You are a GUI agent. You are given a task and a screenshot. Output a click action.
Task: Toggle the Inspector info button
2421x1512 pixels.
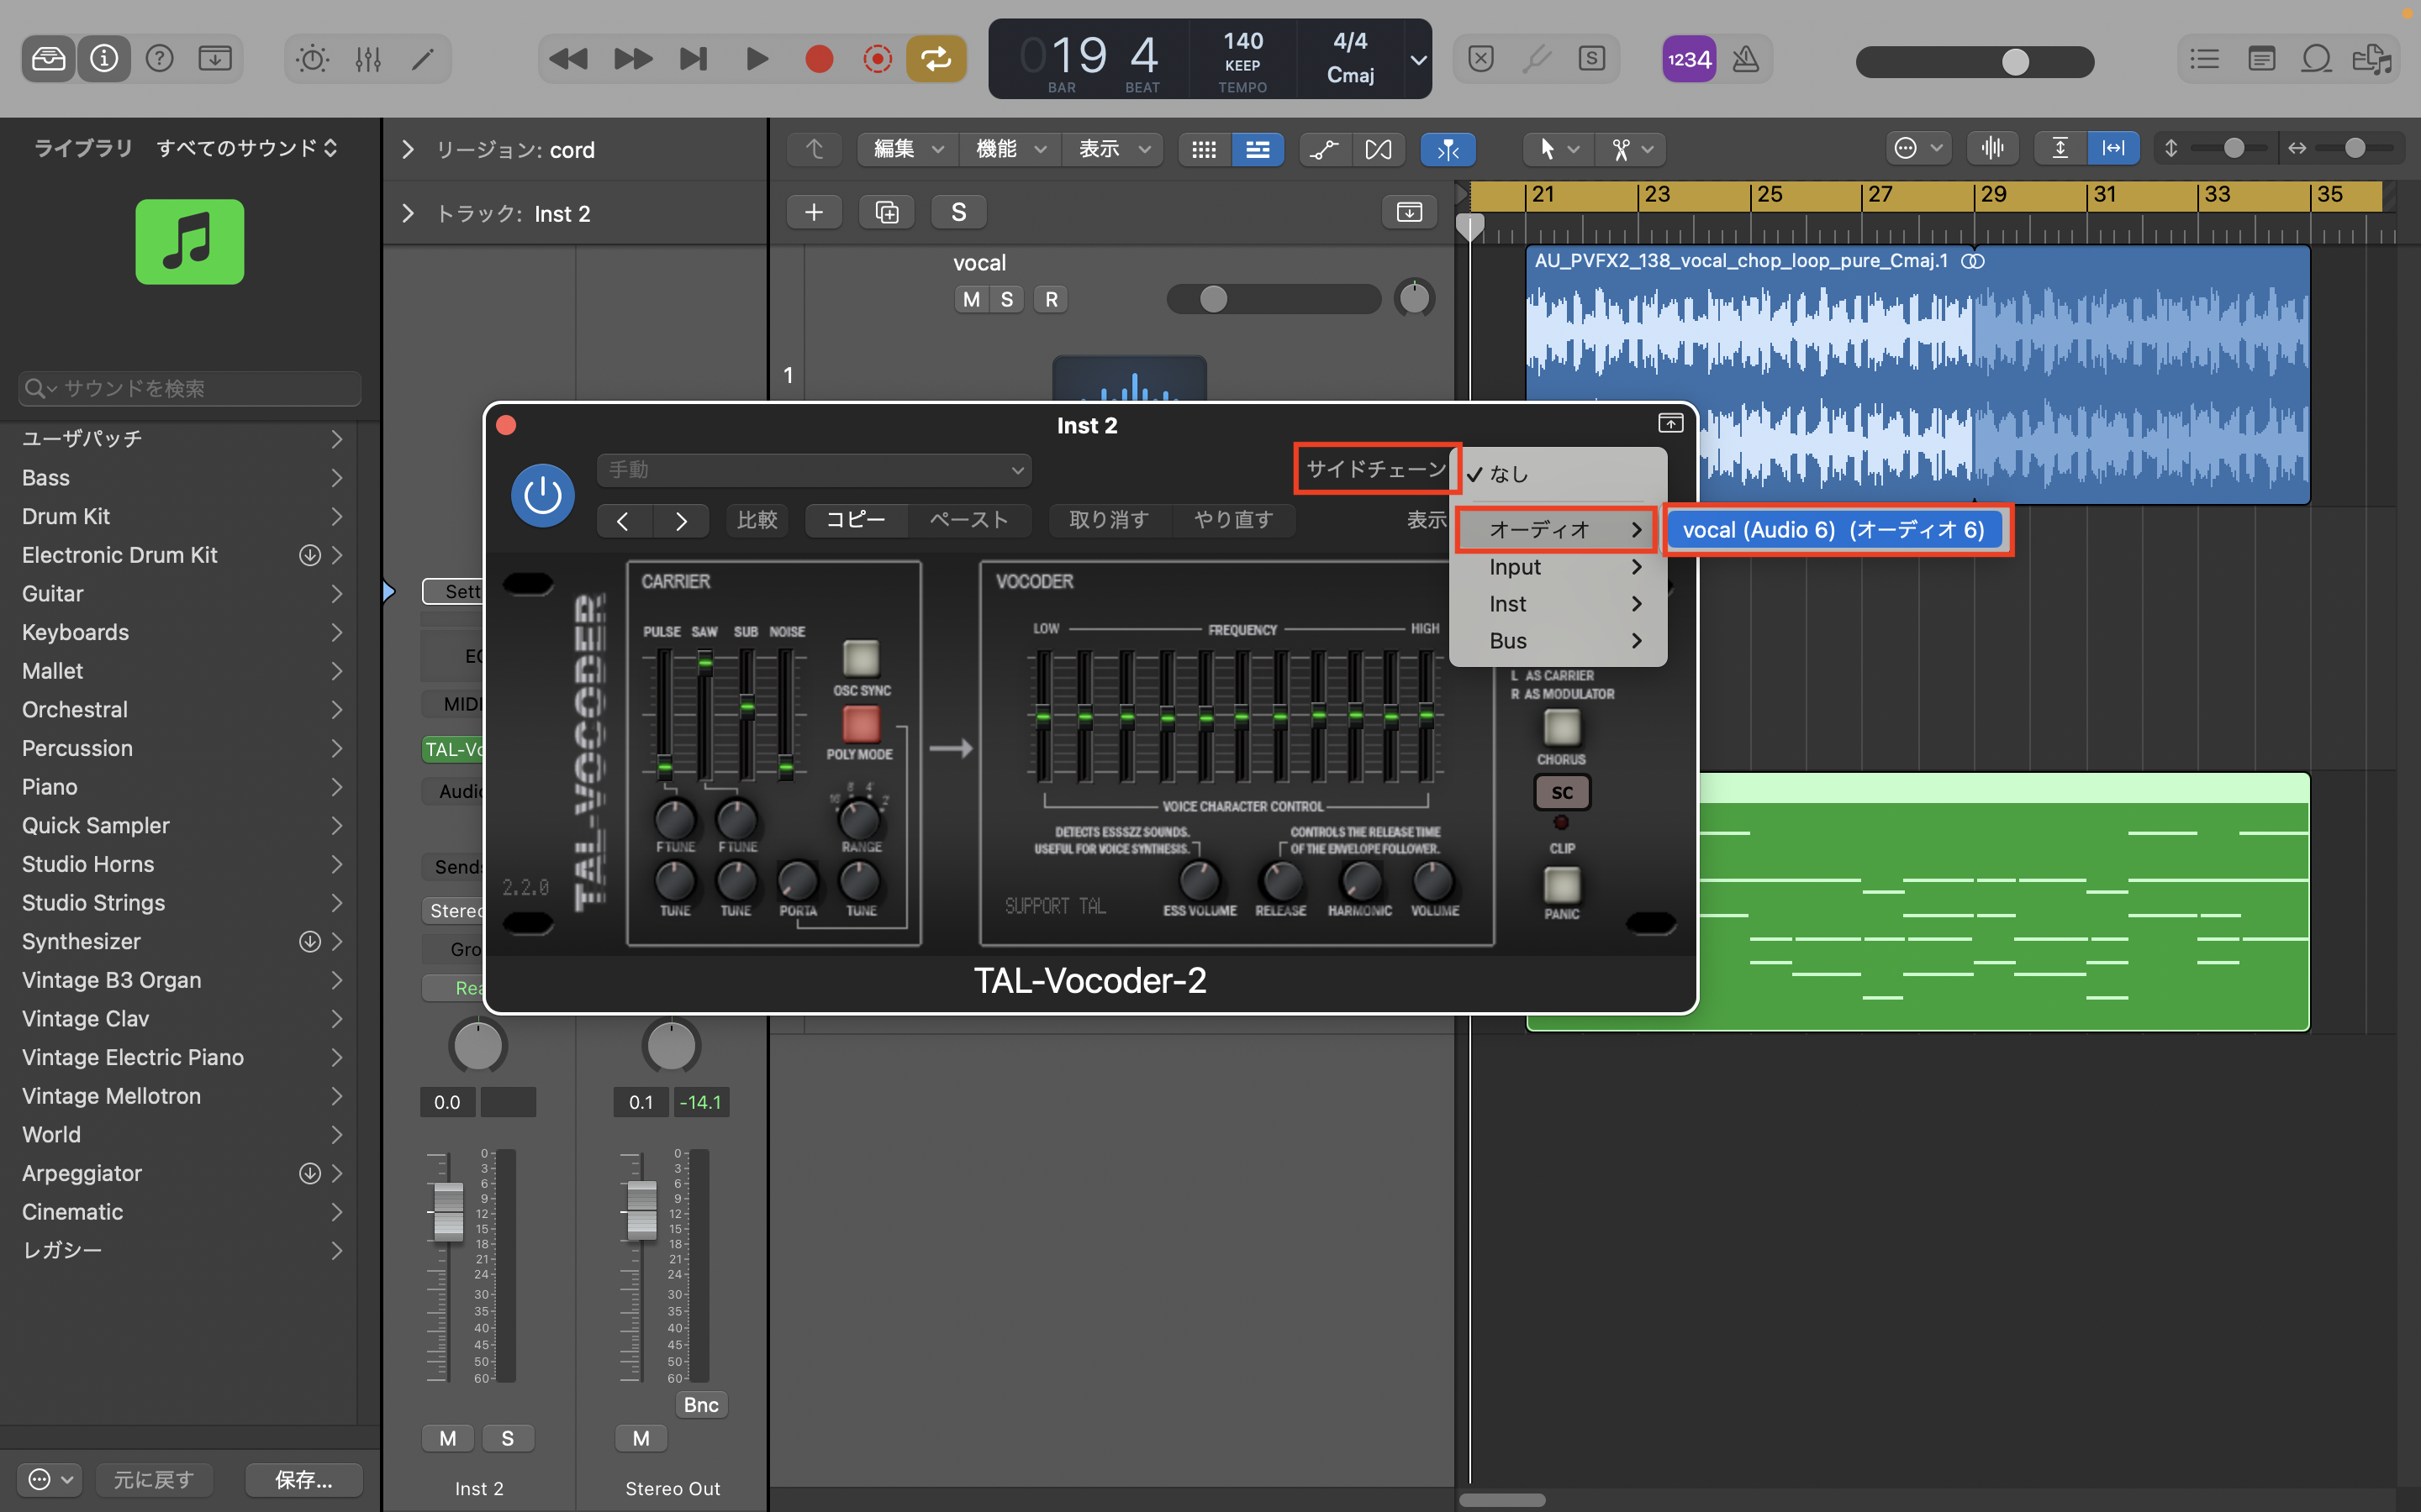click(104, 59)
